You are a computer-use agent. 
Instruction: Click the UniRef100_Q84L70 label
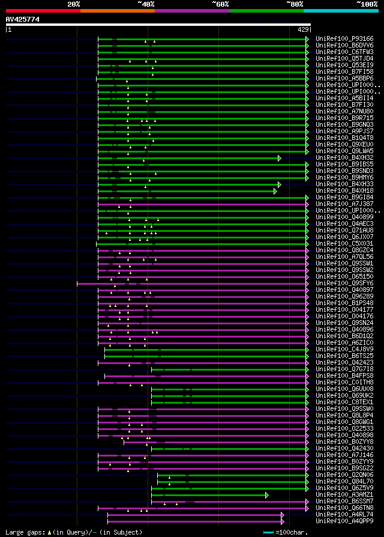pos(344,482)
